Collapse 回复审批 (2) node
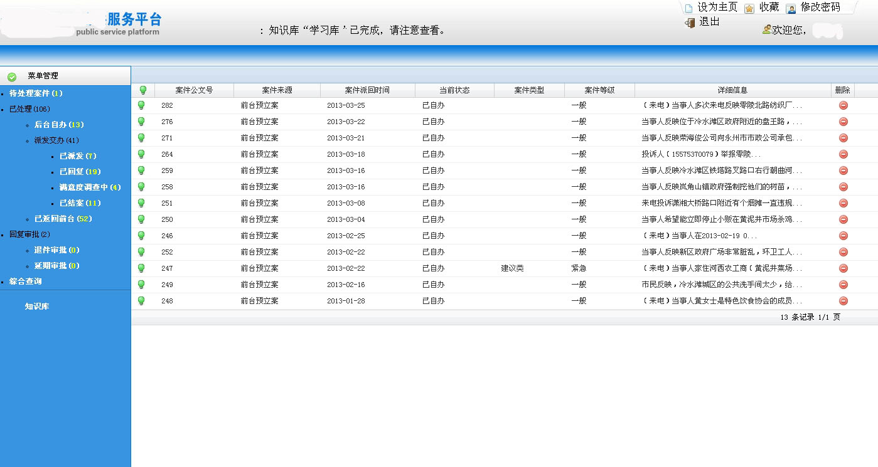This screenshot has height=467, width=878. point(29,234)
